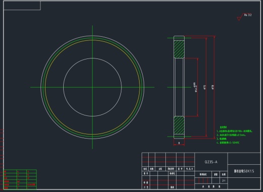The height and width of the screenshot is (192, 263).
Task: Click the title text ending in 50X1.5
Action: click(244, 171)
